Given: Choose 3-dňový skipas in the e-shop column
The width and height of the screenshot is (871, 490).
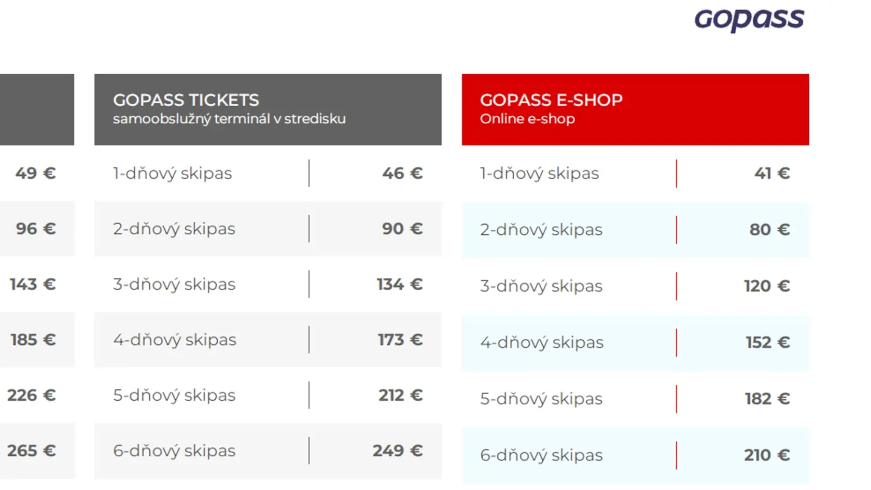Looking at the screenshot, I should (x=541, y=286).
